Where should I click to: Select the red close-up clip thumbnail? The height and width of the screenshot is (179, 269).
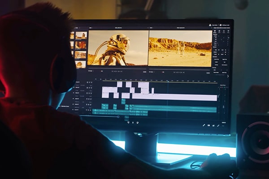(x=81, y=45)
